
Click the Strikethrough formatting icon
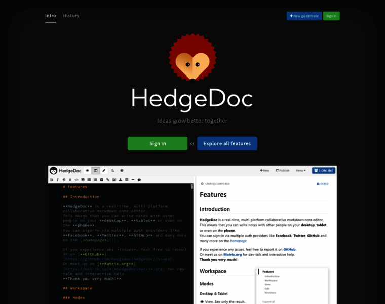tap(64, 180)
